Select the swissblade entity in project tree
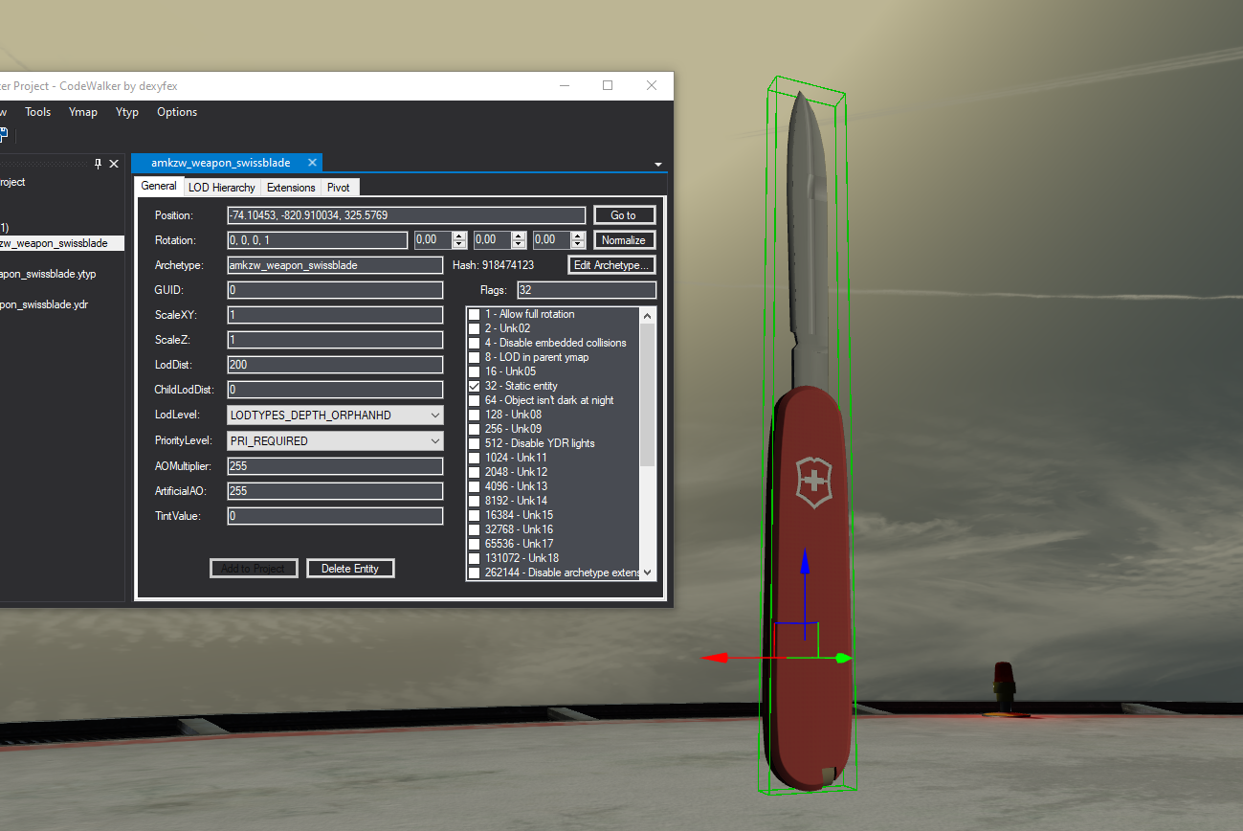This screenshot has height=831, width=1243. pyautogui.click(x=61, y=243)
